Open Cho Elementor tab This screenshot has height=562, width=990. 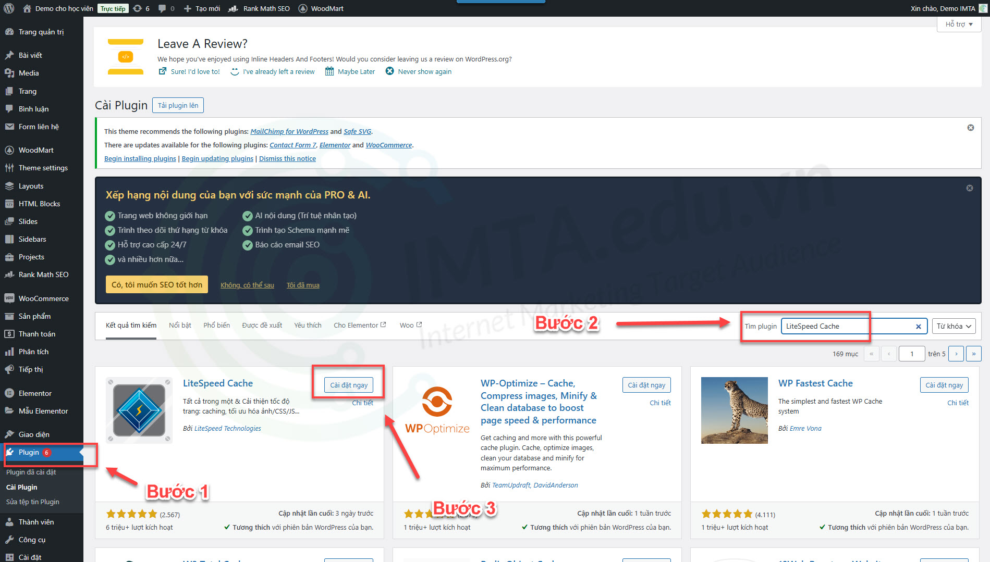[360, 325]
